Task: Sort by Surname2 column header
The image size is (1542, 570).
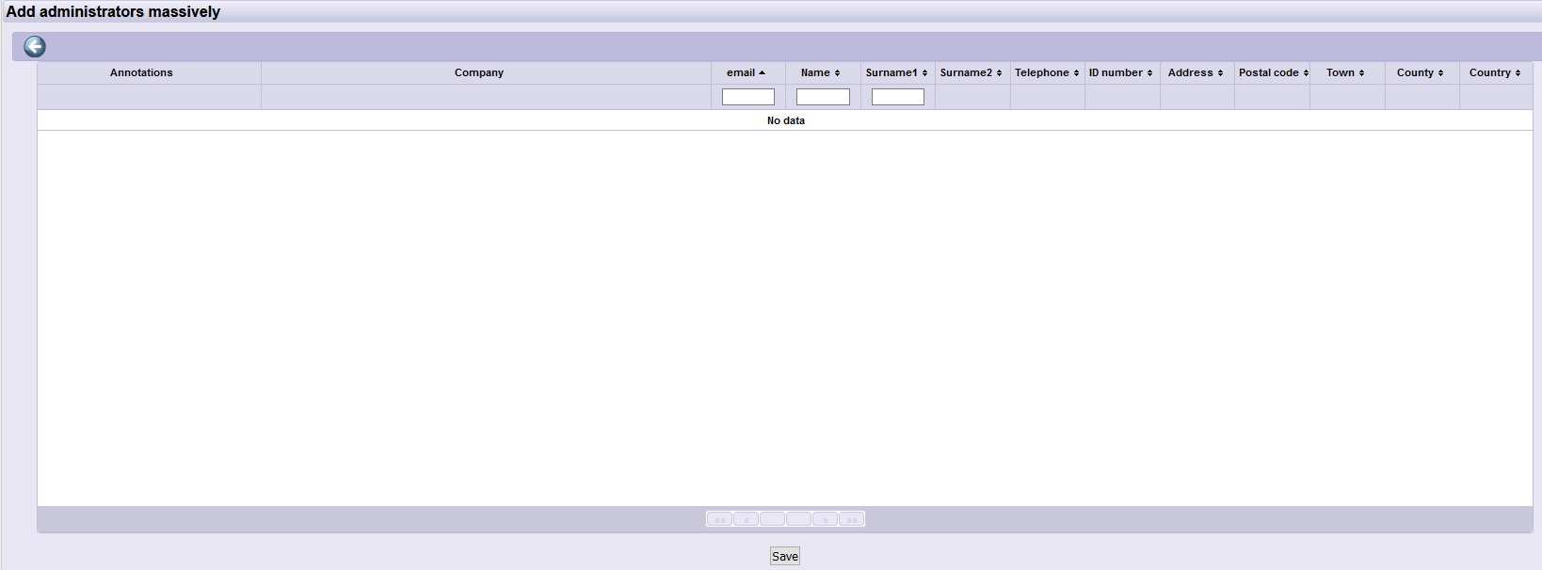Action: 972,72
